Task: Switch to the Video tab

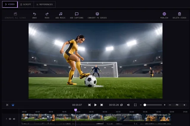Action: [10, 4]
